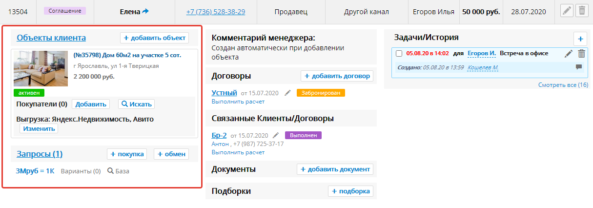The image size is (593, 208).
Task: Click the trash icon in client row
Action: click(x=581, y=11)
